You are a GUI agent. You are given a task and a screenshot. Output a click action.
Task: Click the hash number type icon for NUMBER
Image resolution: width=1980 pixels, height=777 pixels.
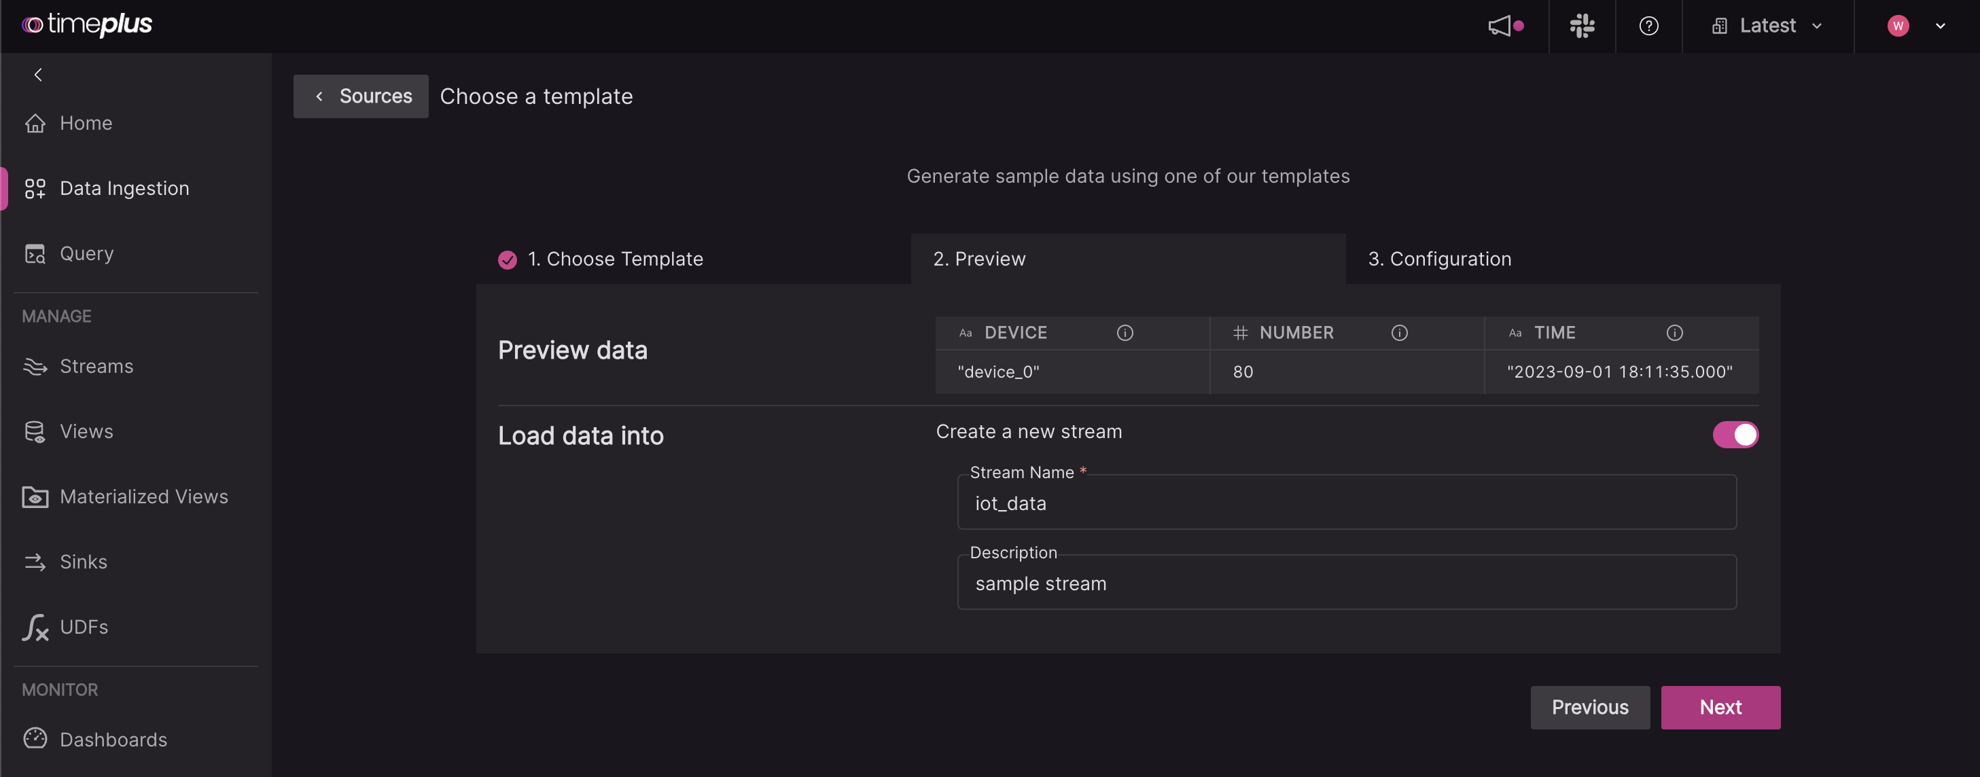pyautogui.click(x=1240, y=333)
